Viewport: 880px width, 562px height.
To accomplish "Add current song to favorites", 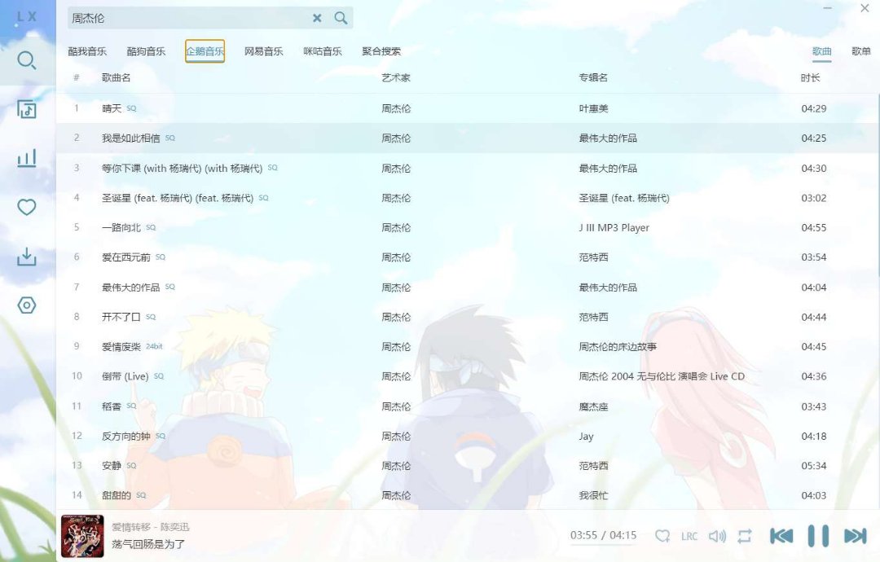I will pyautogui.click(x=662, y=536).
